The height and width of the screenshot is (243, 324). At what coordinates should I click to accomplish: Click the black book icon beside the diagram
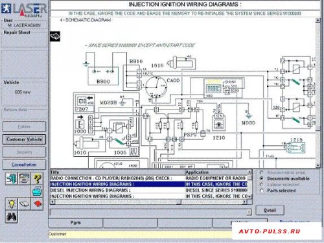coord(55,36)
